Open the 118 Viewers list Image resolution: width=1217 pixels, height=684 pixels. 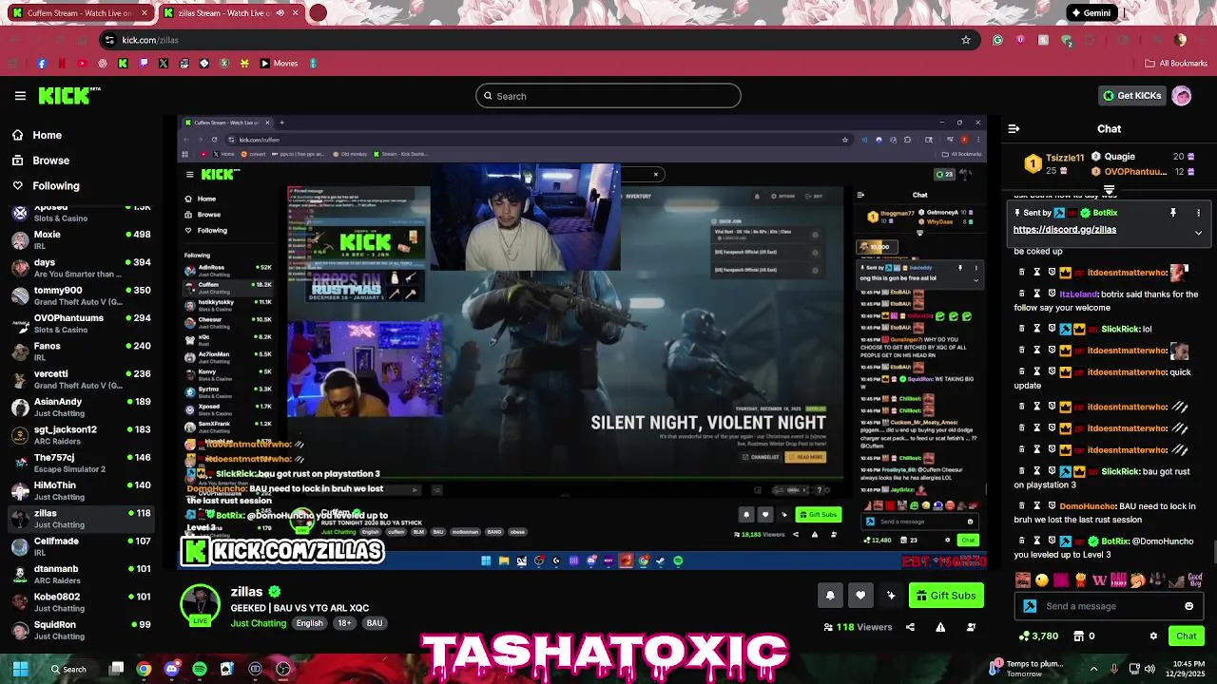pos(858,627)
